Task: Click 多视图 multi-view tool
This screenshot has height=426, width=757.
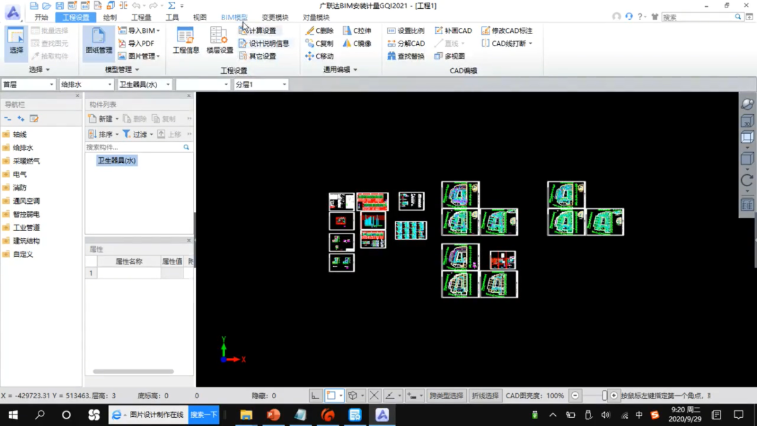Action: click(450, 56)
